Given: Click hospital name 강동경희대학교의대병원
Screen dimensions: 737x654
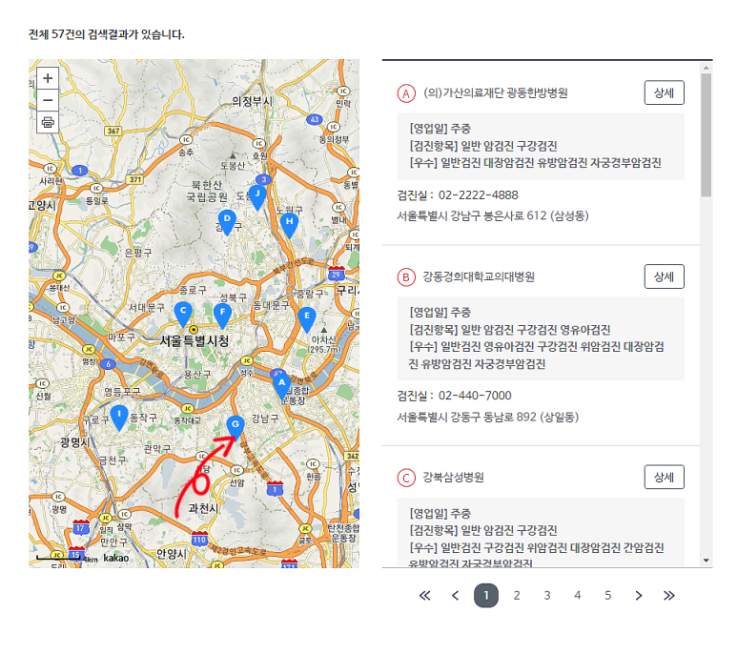Looking at the screenshot, I should pyautogui.click(x=479, y=276).
